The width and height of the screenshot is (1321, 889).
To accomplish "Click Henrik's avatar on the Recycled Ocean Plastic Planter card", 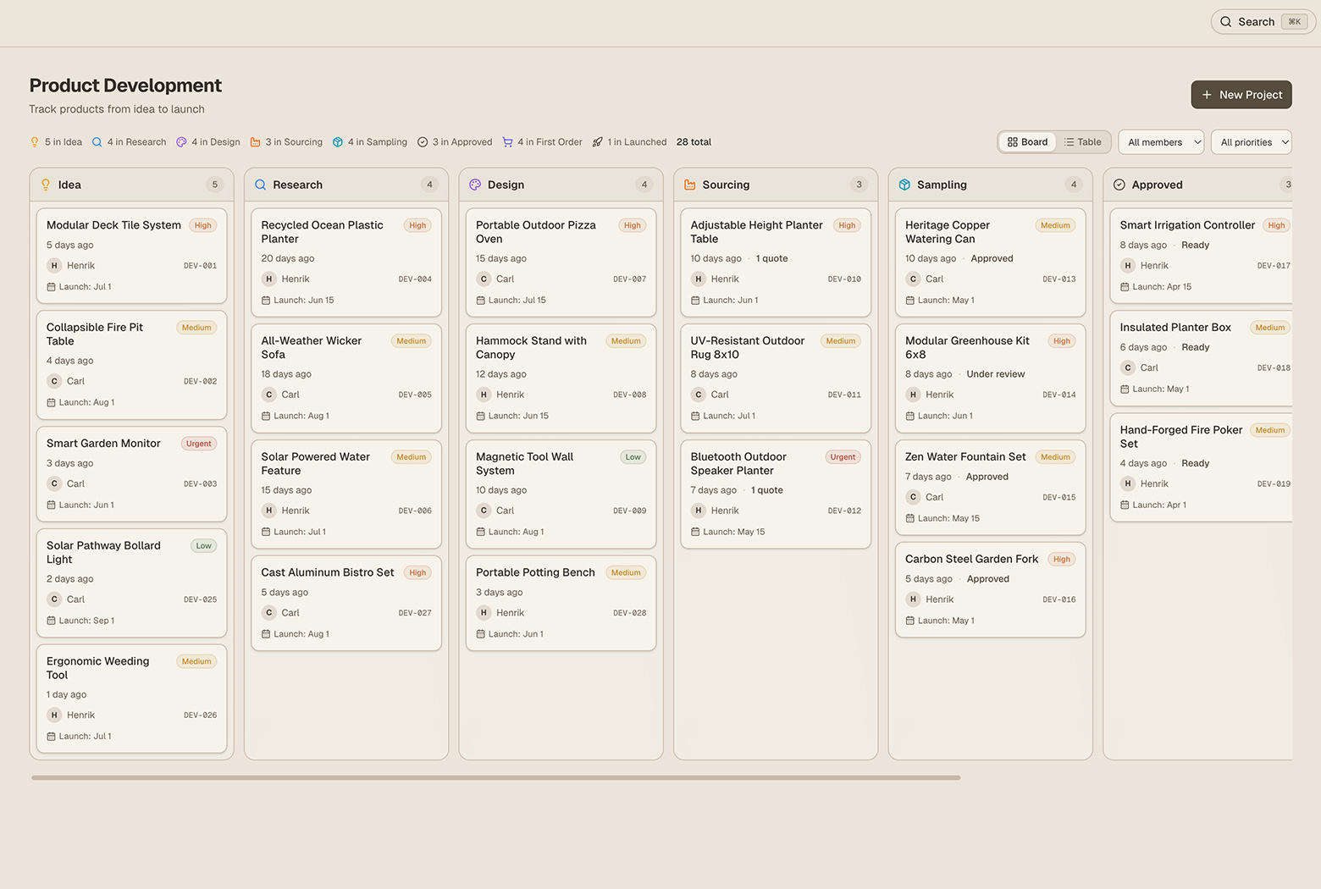I will click(x=268, y=279).
